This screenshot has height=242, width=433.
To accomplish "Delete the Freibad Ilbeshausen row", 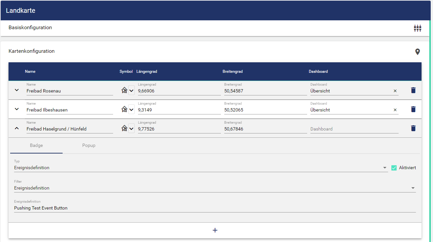I will [x=413, y=109].
